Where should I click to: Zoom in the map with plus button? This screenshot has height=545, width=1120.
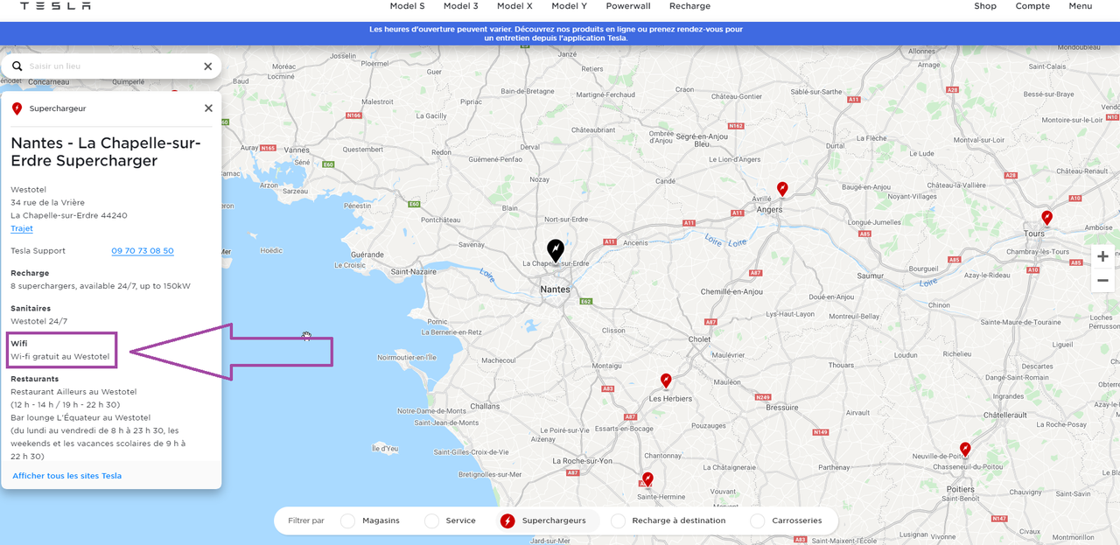click(x=1102, y=256)
